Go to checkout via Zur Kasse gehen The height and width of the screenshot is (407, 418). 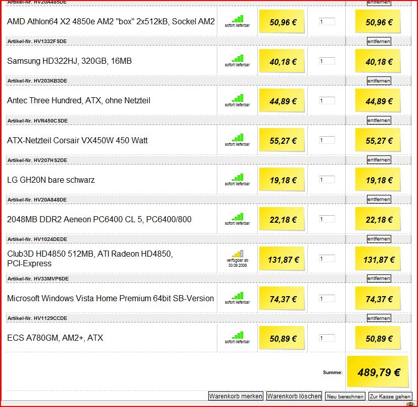tap(390, 396)
